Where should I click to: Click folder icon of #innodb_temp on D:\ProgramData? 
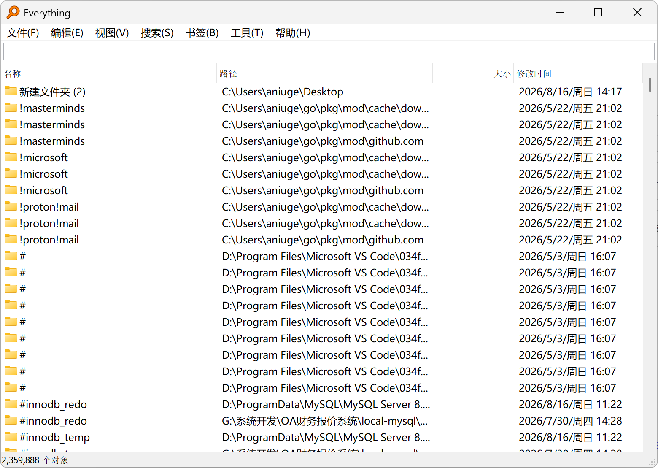pyautogui.click(x=11, y=437)
